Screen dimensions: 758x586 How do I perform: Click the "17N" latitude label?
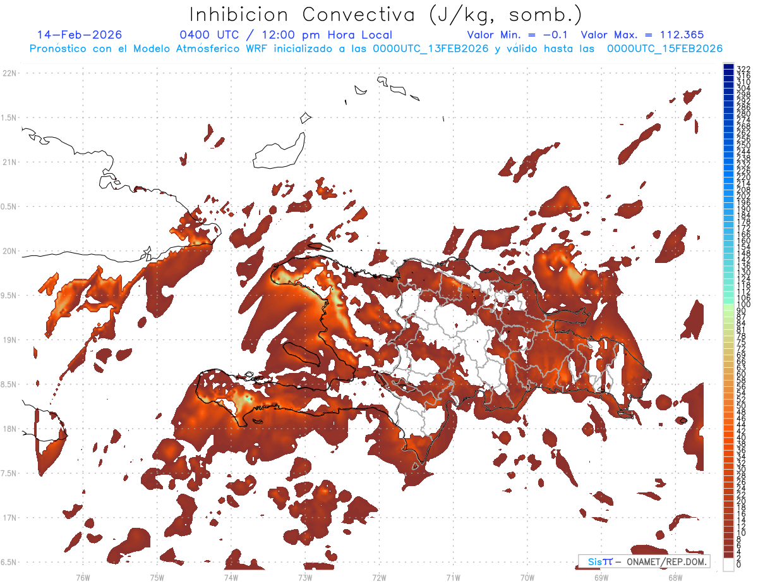[x=9, y=518]
